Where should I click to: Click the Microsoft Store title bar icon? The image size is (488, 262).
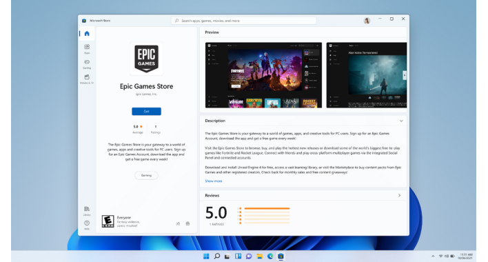[x=84, y=21]
